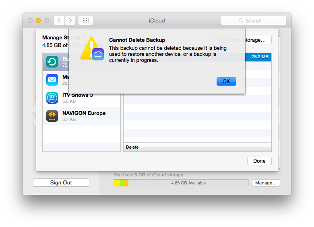The width and height of the screenshot is (314, 227).
Task: Click the warning iCloud alert icon
Action: point(92,48)
